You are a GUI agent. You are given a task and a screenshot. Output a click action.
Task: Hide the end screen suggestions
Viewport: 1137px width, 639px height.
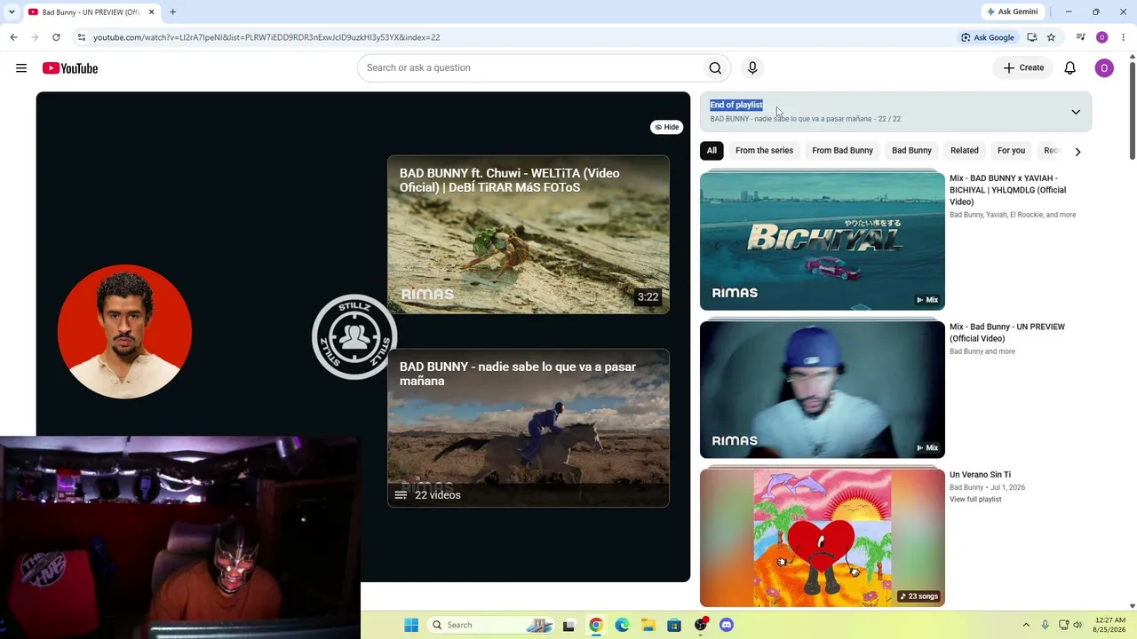667,127
